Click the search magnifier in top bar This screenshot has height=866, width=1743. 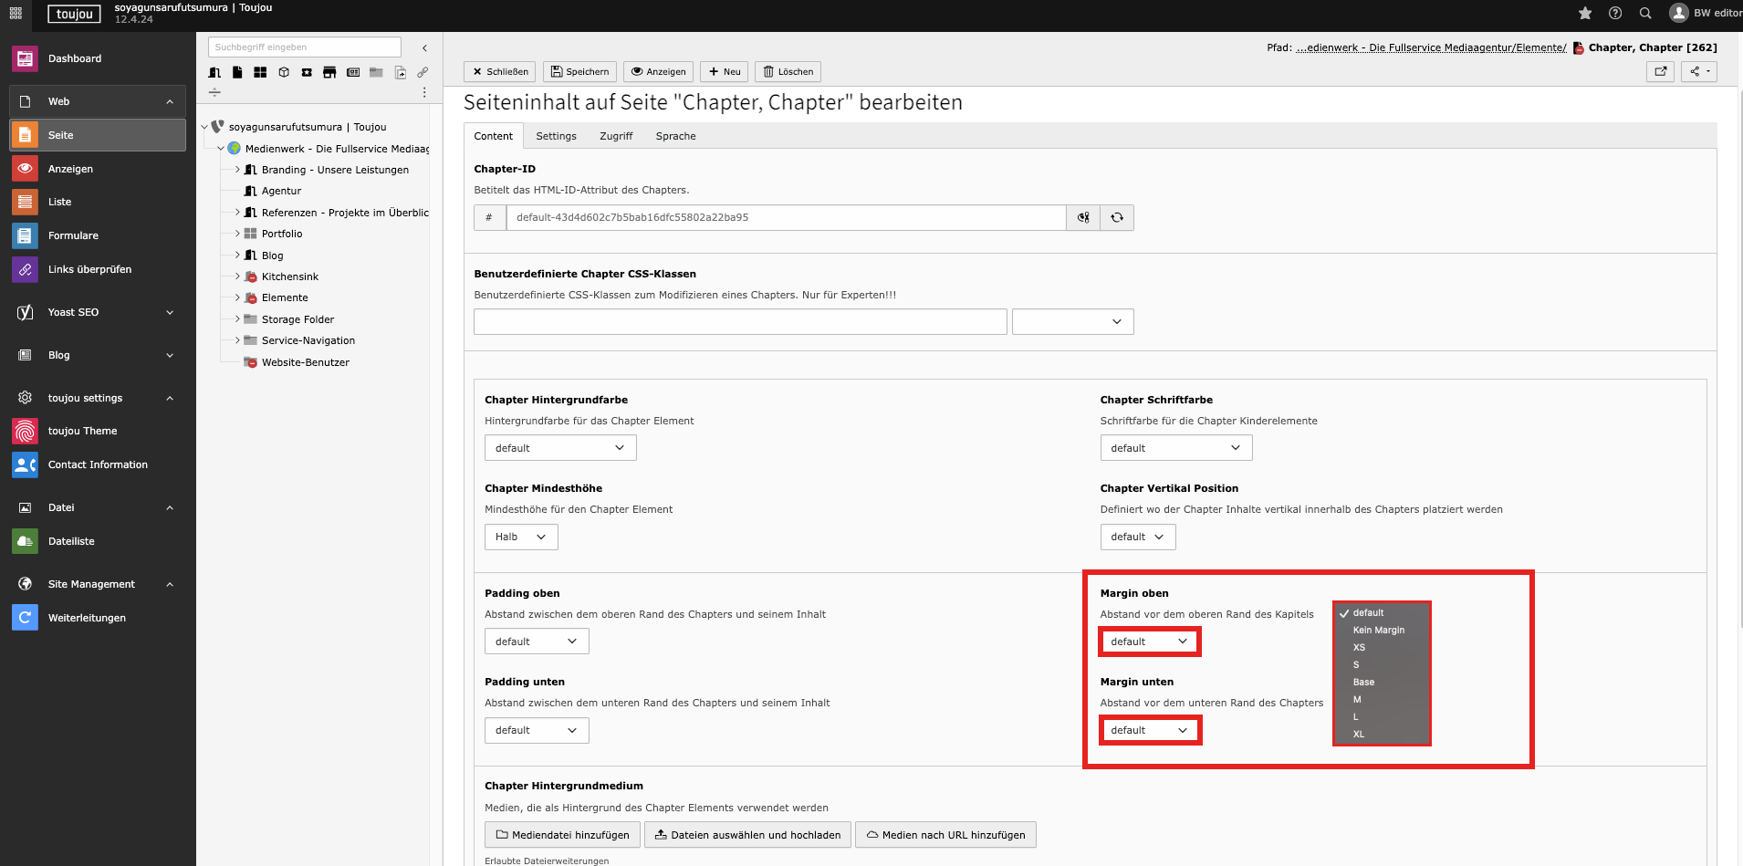coord(1645,13)
